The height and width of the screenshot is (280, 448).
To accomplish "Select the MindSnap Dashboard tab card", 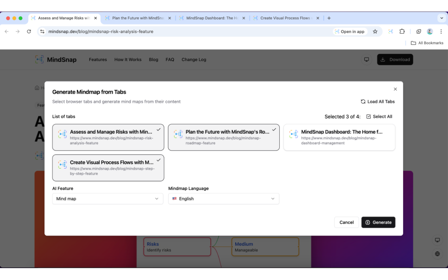I will (x=339, y=137).
